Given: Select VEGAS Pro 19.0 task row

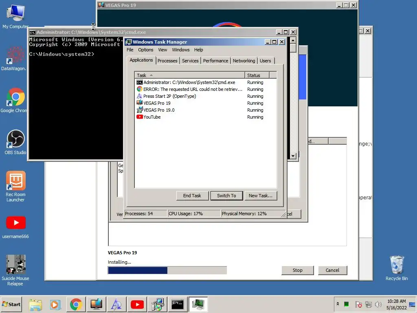Looking at the screenshot, I should [x=206, y=110].
